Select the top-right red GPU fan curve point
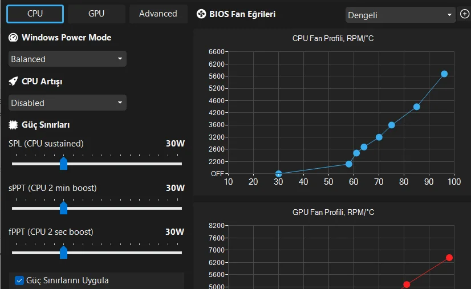Image resolution: width=471 pixels, height=289 pixels. pos(449,258)
